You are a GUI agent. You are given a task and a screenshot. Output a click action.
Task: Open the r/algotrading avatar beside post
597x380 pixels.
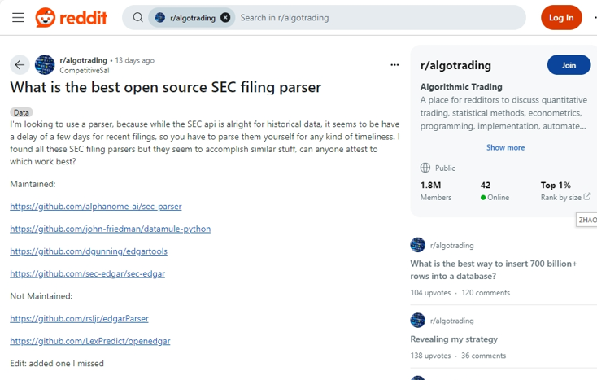pyautogui.click(x=45, y=65)
